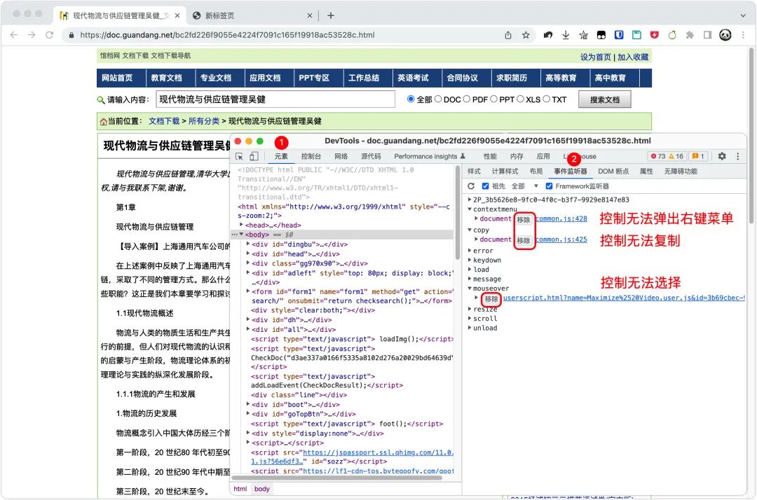
Task: Remove the contextmenu document listener via 移除
Action: pyautogui.click(x=524, y=219)
